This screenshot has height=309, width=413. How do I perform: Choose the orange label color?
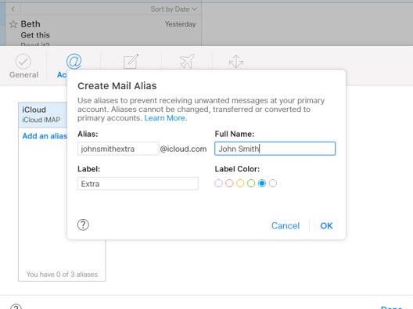[x=240, y=183]
